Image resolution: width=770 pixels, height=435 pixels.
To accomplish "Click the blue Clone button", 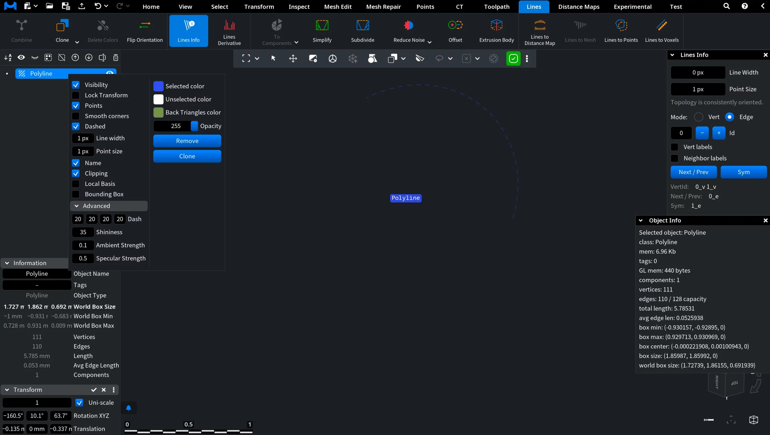I will coord(187,156).
